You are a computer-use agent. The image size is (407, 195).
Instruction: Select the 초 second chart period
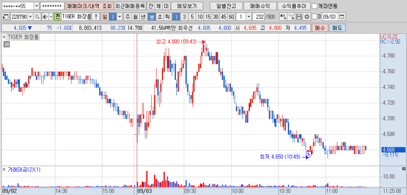tap(160, 17)
